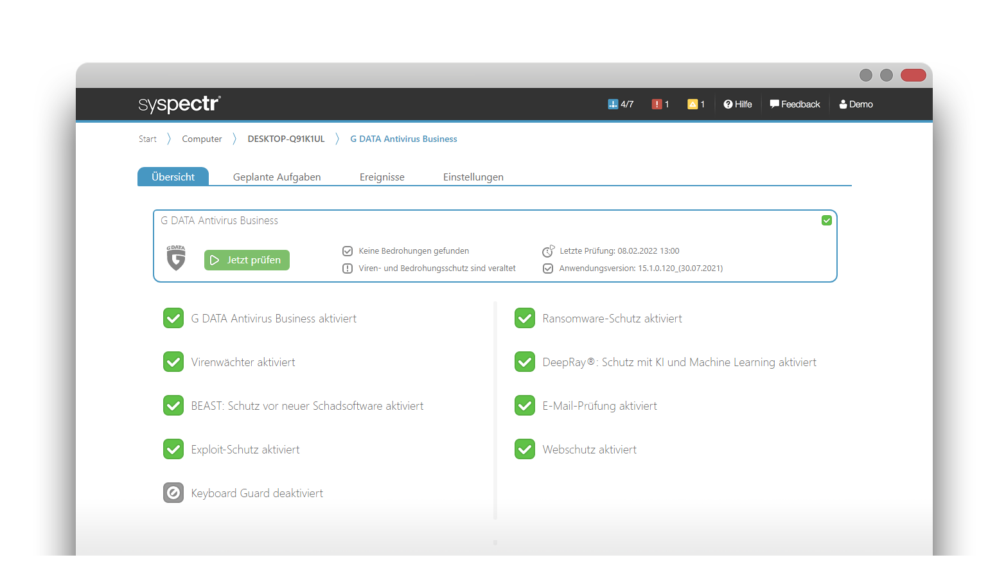Open the Feedback link

(x=795, y=104)
